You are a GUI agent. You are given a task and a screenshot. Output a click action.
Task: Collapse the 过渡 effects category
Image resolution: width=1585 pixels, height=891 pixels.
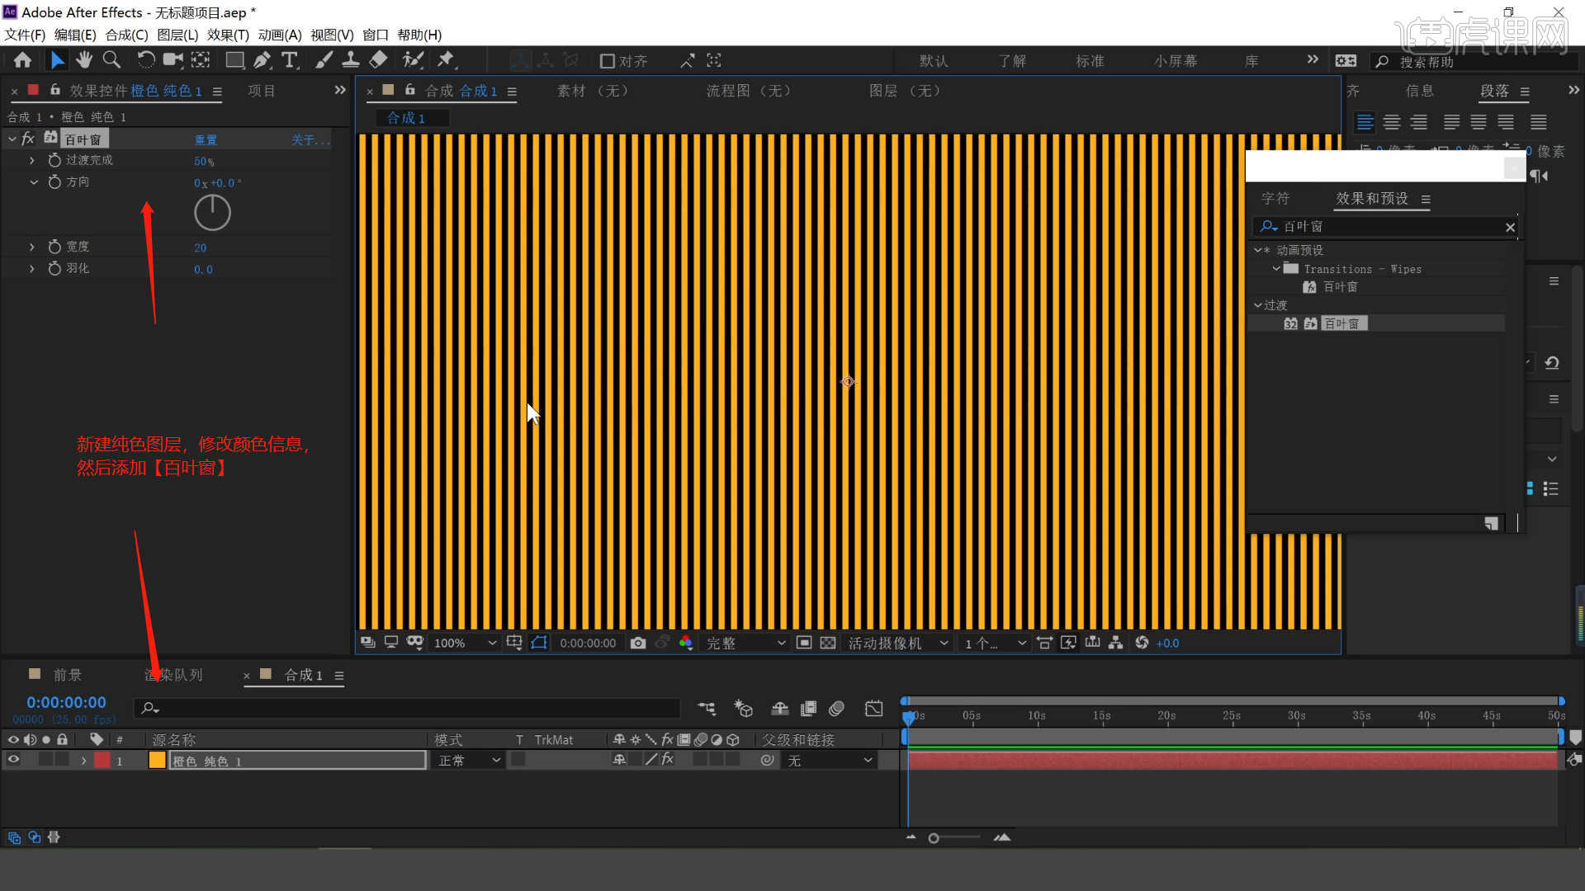point(1258,305)
